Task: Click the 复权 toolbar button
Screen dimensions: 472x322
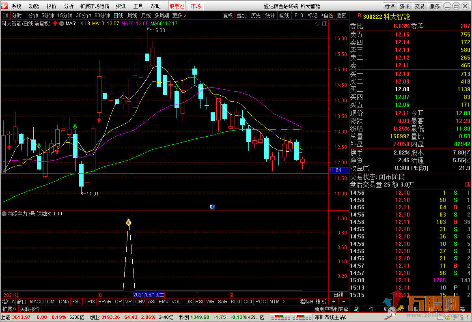Action: click(x=228, y=15)
